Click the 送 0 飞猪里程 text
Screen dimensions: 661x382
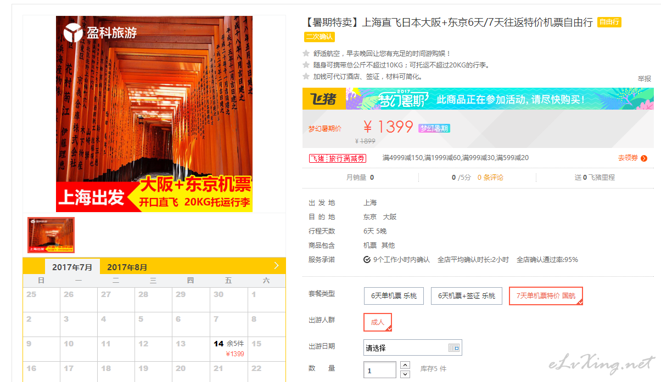click(x=595, y=178)
